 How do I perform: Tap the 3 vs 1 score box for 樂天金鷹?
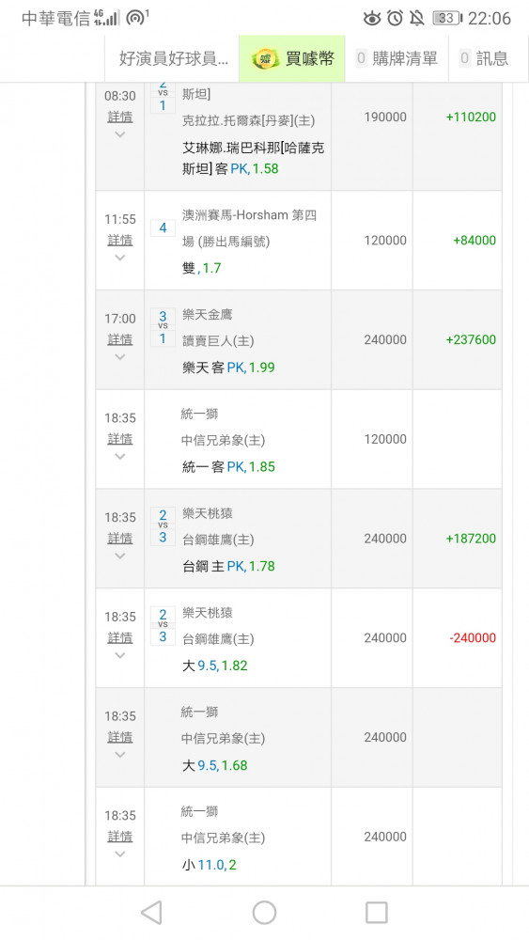[163, 327]
